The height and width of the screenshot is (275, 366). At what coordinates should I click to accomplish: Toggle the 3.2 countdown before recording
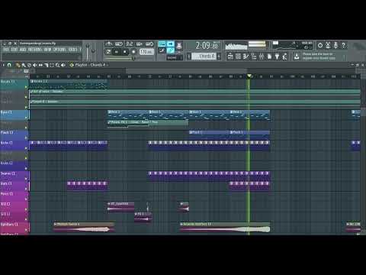click(129, 44)
